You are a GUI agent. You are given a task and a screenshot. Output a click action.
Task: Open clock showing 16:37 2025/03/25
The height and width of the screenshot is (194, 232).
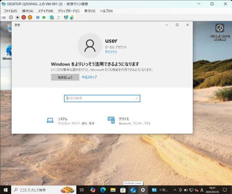[x=212, y=190]
